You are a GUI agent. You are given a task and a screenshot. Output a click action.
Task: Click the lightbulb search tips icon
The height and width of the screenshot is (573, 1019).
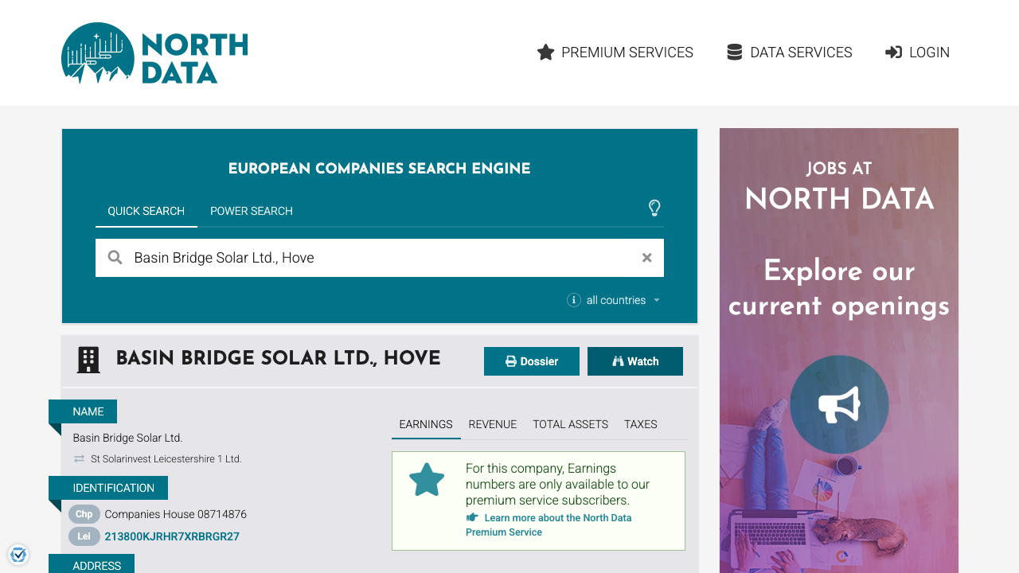tap(654, 209)
